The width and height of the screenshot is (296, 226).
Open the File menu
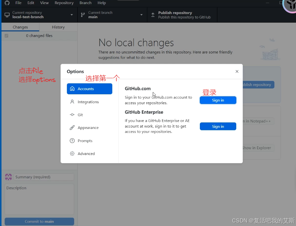(18, 3)
